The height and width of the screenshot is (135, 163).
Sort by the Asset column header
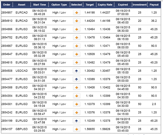[22, 5]
